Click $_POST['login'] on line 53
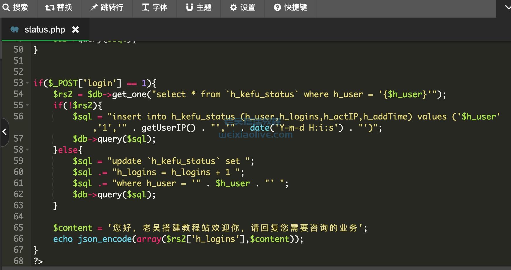 coord(85,83)
